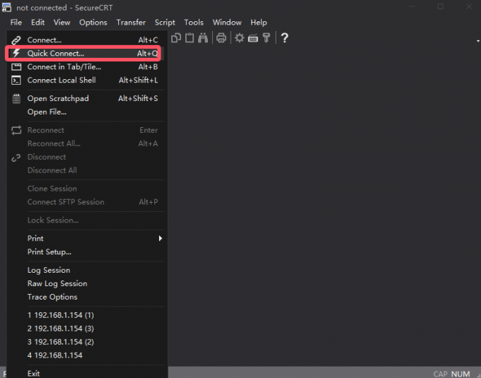481x378 pixels.
Task: Select Quick Connect... menu entry
Action: pyautogui.click(x=86, y=53)
